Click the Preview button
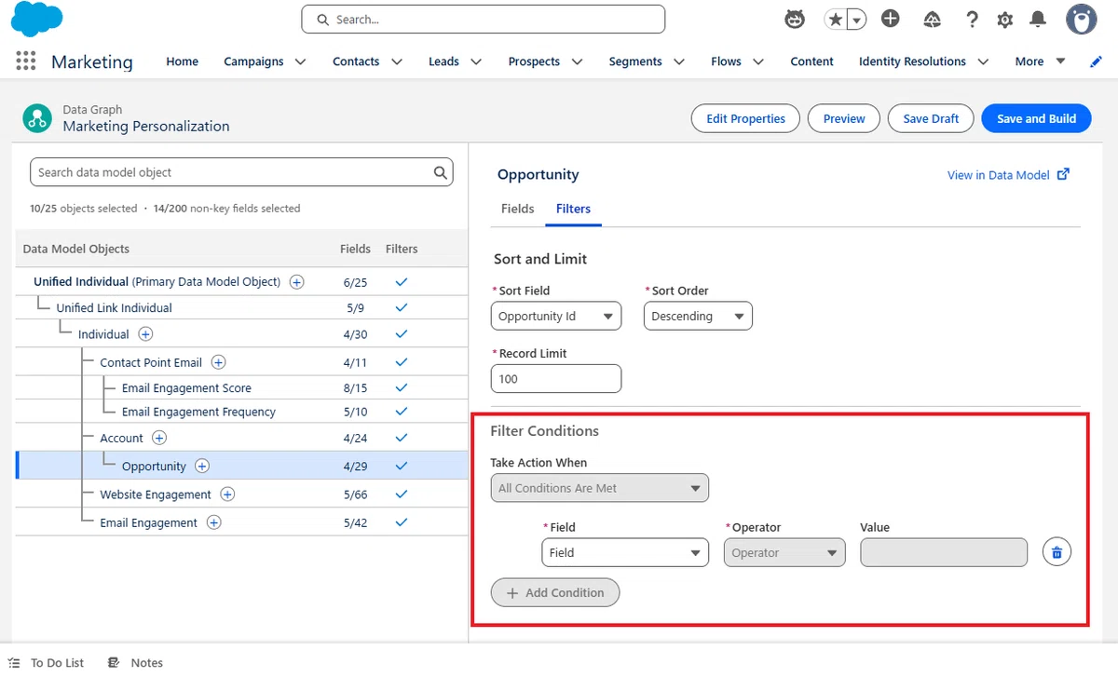Screen dimensions: 1118x677 (844, 118)
